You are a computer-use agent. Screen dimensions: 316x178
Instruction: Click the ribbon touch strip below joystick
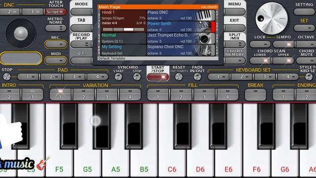pyautogui.click(x=21, y=58)
